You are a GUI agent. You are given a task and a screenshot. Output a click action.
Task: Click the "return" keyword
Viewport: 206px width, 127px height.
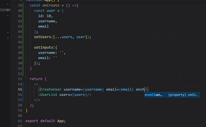pos(36,79)
